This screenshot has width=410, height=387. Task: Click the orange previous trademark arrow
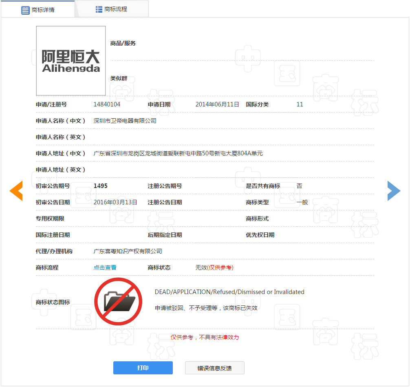pos(16,191)
